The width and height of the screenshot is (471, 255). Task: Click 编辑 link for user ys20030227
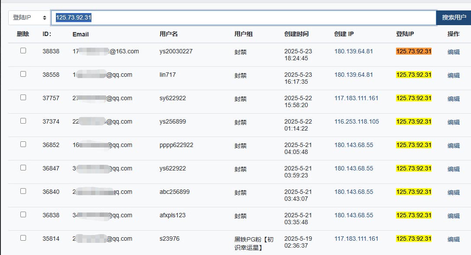(453, 52)
